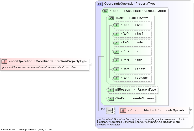
Task: Click the A icon of show attribute
Action: click(x=116, y=69)
